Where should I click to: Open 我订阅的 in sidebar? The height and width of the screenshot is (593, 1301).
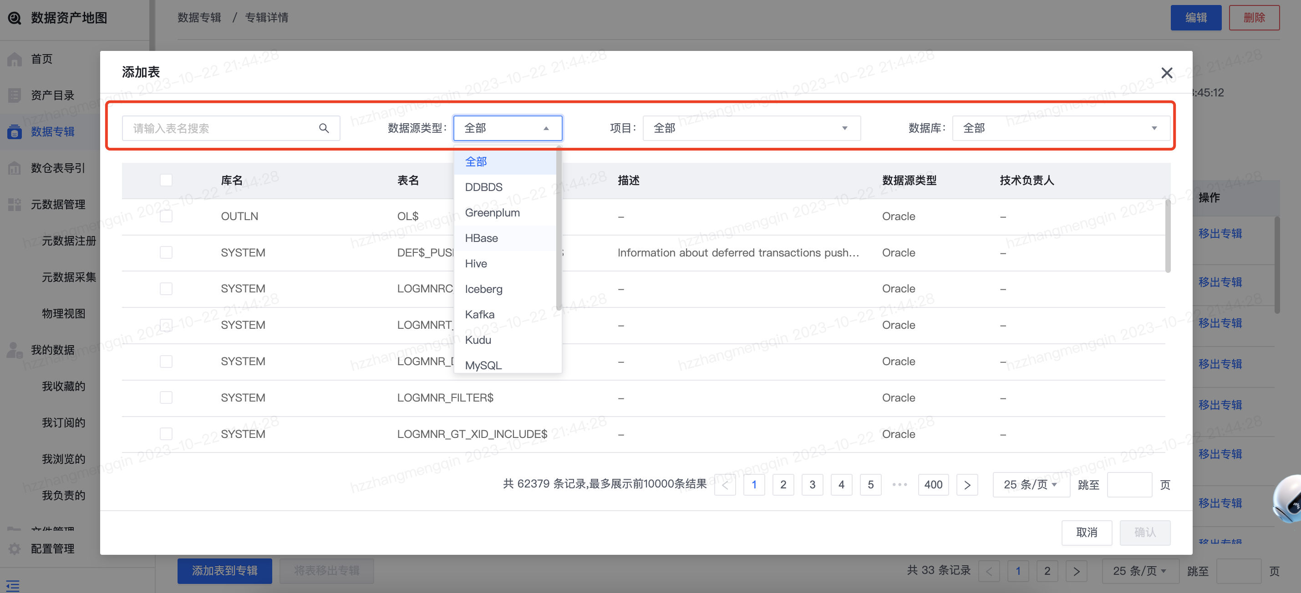pos(64,422)
